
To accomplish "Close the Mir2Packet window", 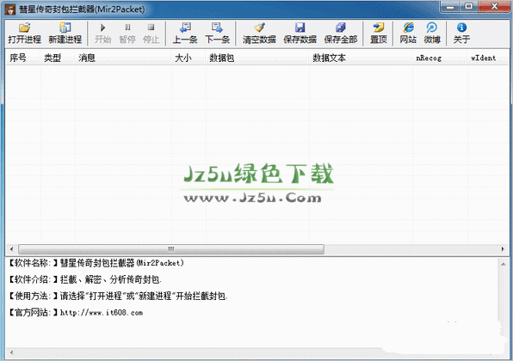I will pyautogui.click(x=494, y=7).
